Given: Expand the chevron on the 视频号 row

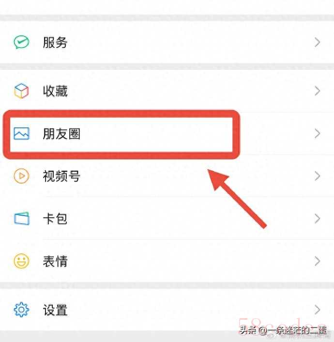Looking at the screenshot, I should point(318,176).
